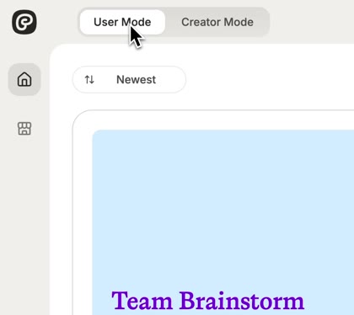Click the app logo icon
Image resolution: width=354 pixels, height=315 pixels.
24,22
